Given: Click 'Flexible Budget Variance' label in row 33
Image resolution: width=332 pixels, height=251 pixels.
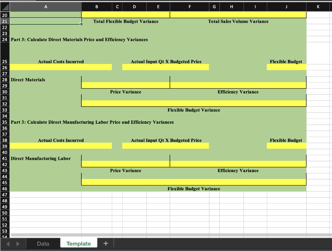Looking at the screenshot, I should click(194, 110).
